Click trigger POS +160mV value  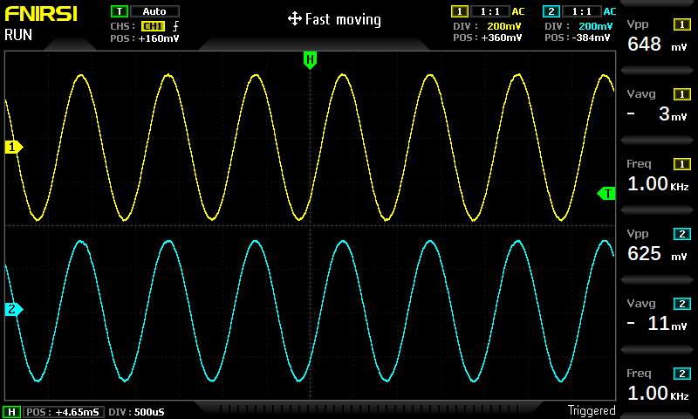159,38
